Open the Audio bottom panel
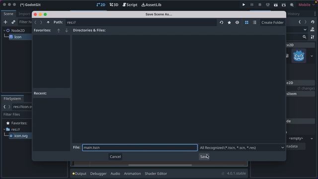Screen dimensions: 318x179 point(115,174)
